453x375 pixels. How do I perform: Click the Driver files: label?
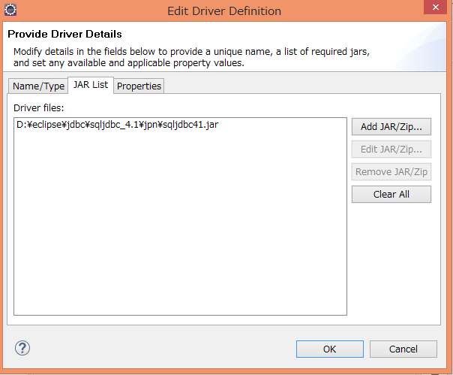[39, 107]
